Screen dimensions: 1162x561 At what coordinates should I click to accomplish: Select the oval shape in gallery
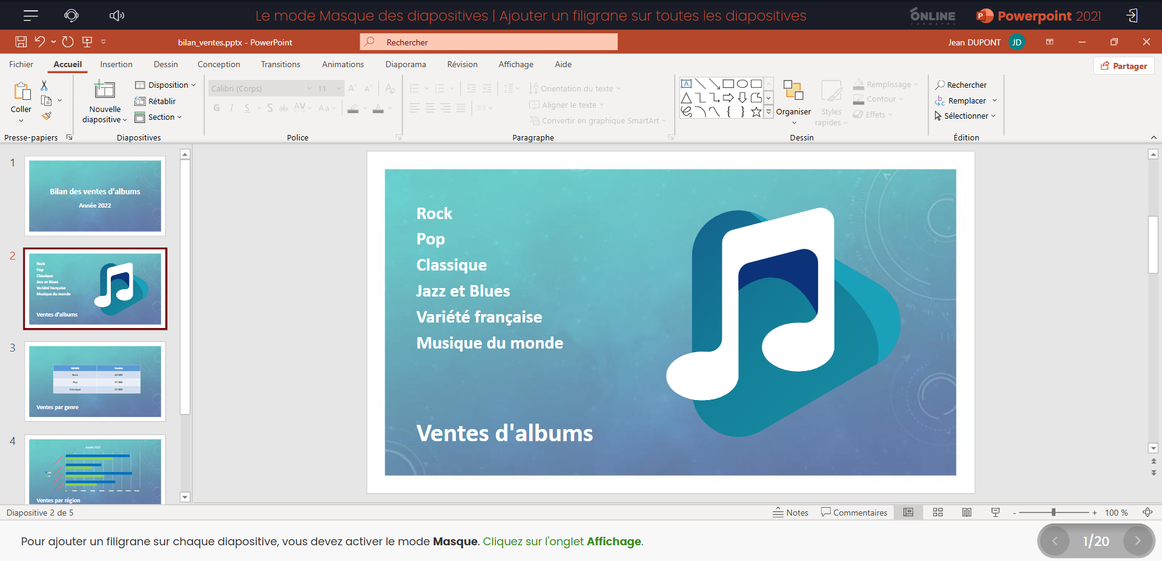742,84
